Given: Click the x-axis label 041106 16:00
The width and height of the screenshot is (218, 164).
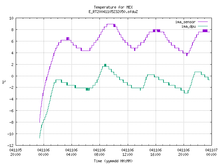Looking at the screenshot, I should point(155,152).
